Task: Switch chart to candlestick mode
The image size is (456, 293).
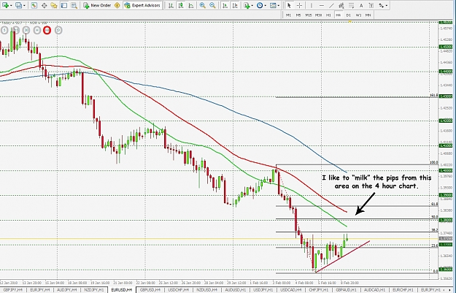Action: coord(181,5)
